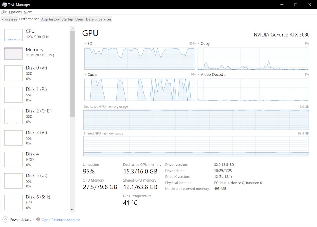The image size is (317, 227).
Task: Open the Options menu
Action: 16,12
